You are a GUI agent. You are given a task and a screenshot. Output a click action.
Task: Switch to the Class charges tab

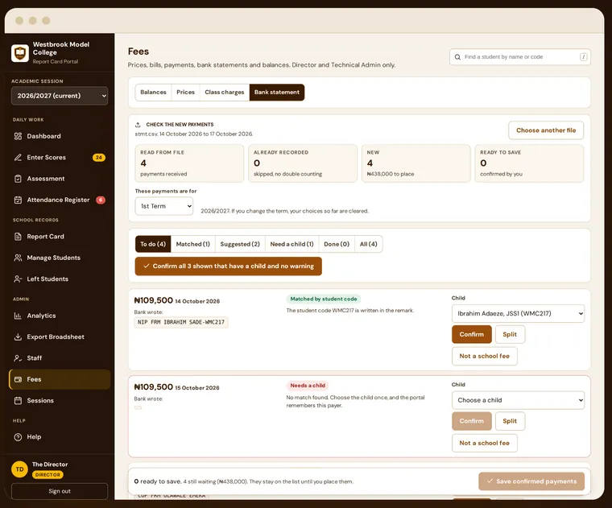[225, 93]
